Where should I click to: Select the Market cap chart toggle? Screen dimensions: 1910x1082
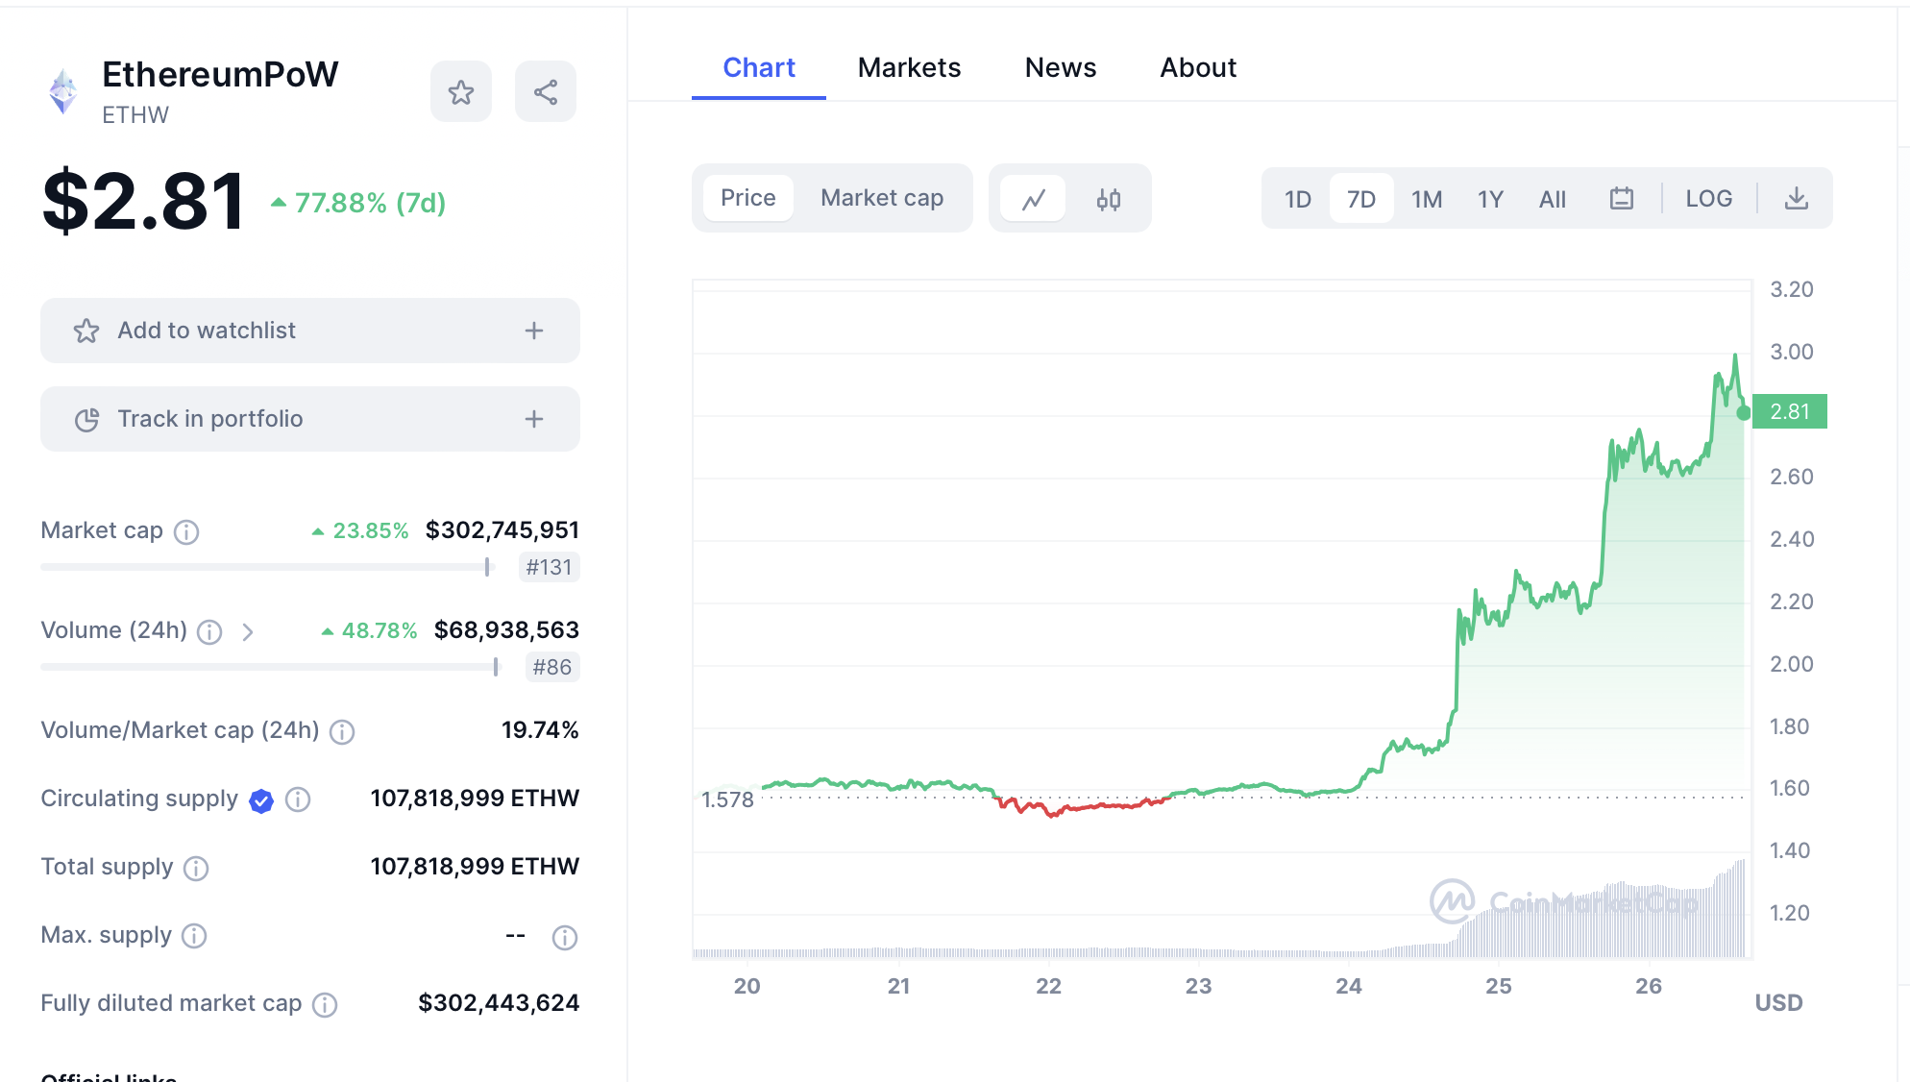(x=881, y=198)
